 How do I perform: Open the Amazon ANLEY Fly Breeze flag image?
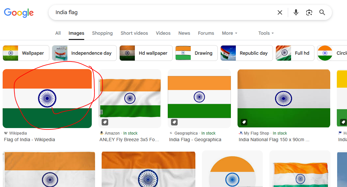(130, 99)
